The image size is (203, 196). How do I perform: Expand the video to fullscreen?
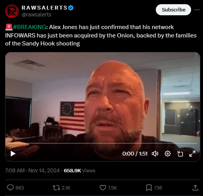point(192,154)
